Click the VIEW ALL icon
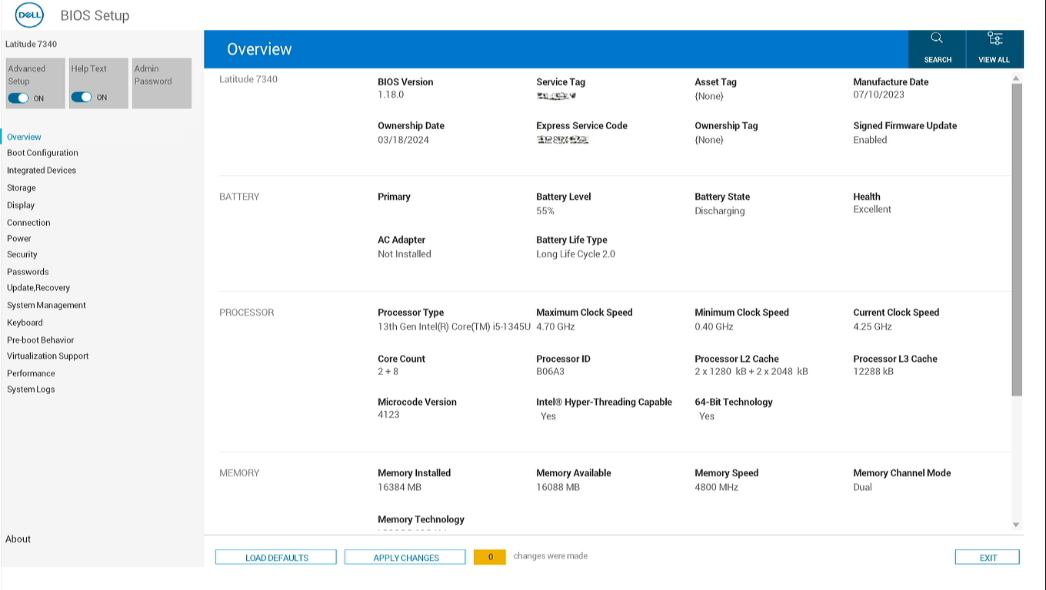1046x590 pixels. tap(994, 48)
